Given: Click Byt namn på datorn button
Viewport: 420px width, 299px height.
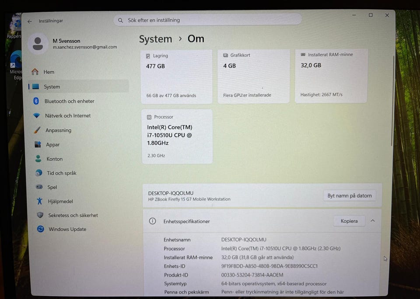Looking at the screenshot, I should (350, 195).
